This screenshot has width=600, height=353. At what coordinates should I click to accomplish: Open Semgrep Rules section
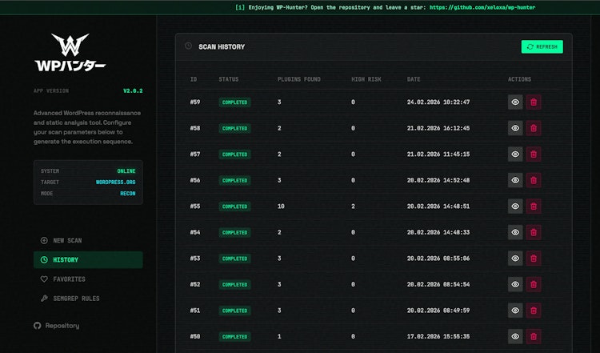click(x=88, y=299)
